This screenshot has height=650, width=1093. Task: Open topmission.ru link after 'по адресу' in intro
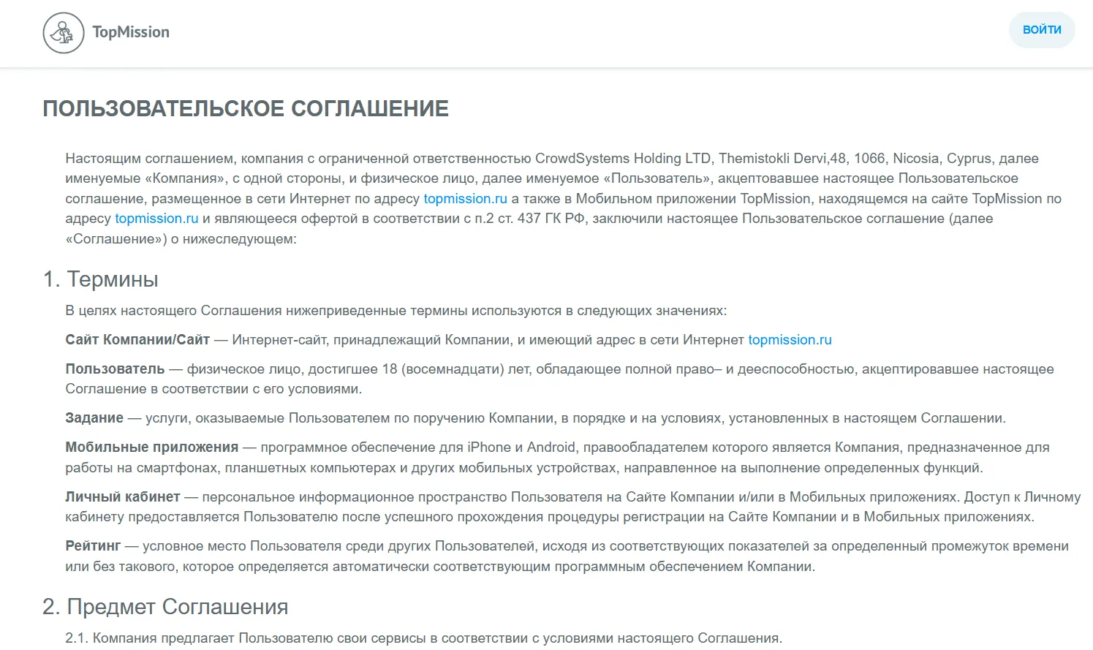(x=465, y=199)
